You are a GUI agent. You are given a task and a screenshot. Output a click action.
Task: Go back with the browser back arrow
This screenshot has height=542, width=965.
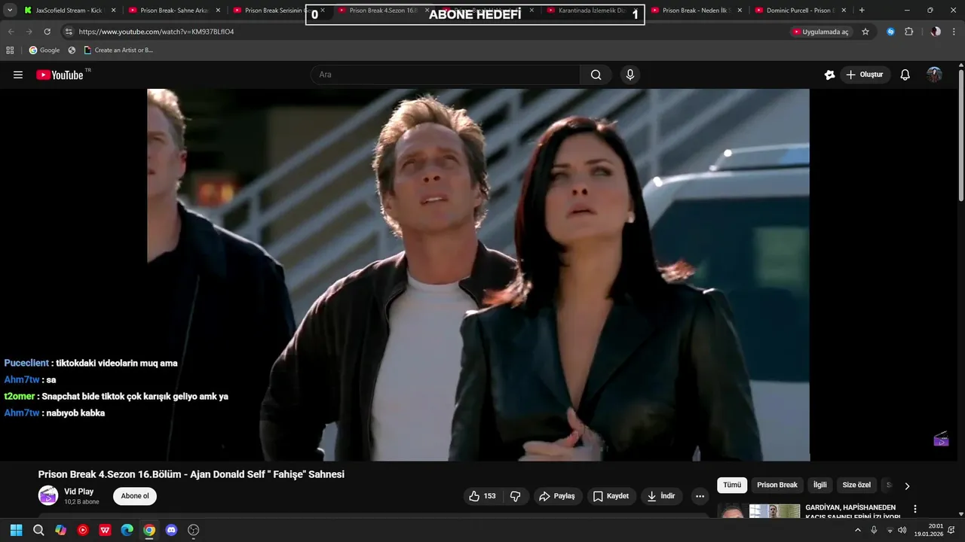[11, 32]
